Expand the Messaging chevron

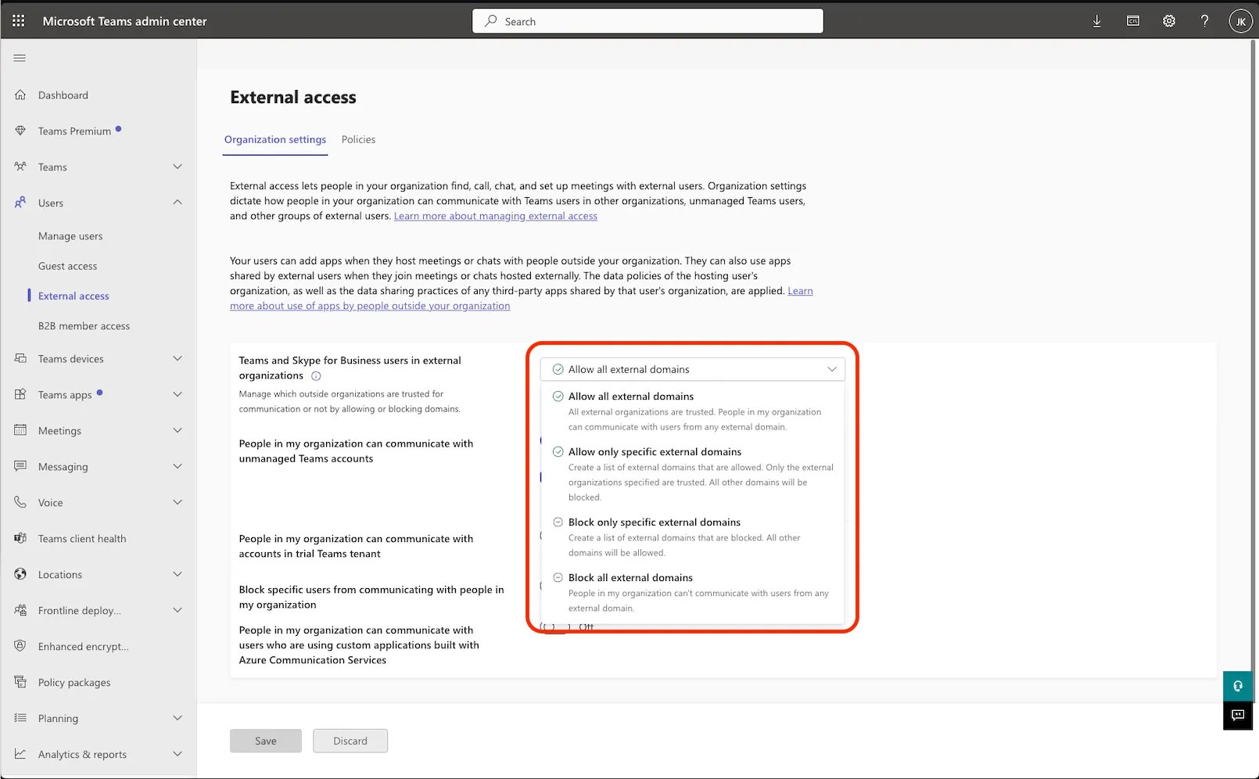pyautogui.click(x=178, y=466)
